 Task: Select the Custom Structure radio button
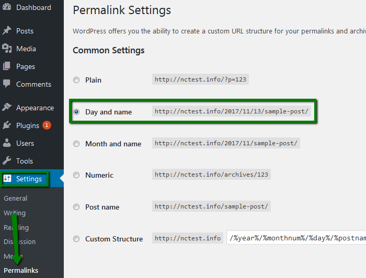pos(76,239)
